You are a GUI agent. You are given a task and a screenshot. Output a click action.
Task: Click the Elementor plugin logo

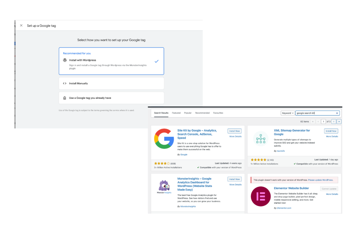(x=261, y=196)
